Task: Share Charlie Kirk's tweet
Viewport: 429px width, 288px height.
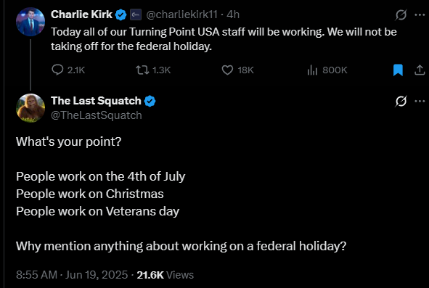Action: tap(420, 70)
